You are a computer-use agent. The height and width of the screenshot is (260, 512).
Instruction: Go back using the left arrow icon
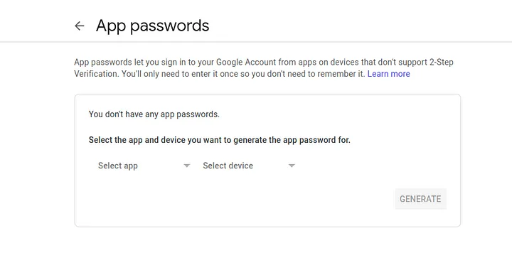tap(80, 26)
